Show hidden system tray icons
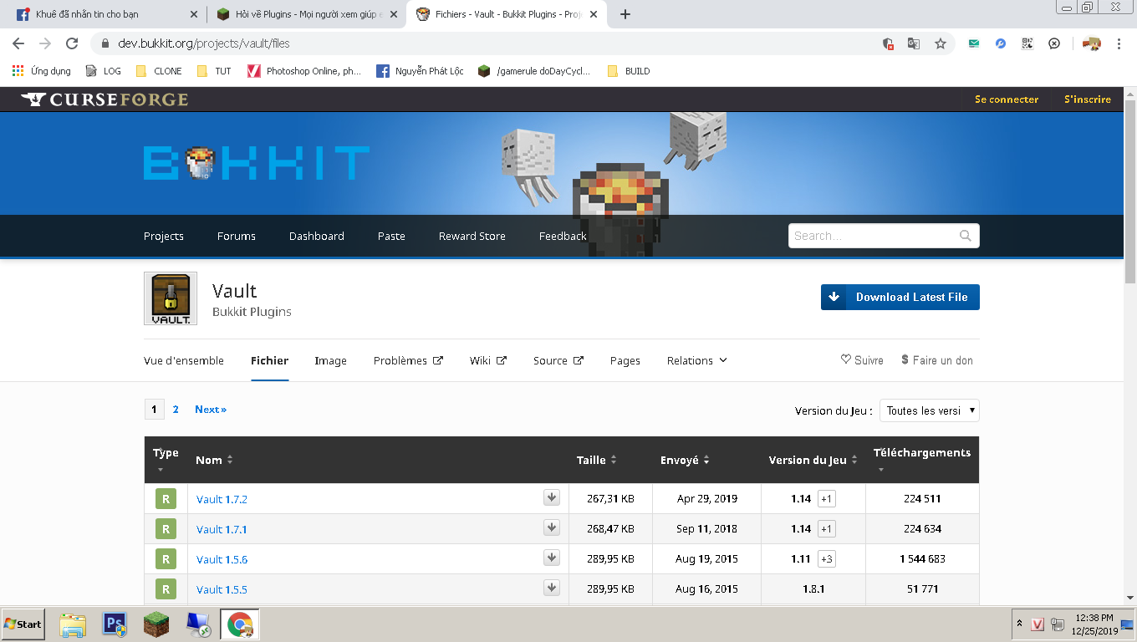Viewport: 1137px width, 642px height. coord(1019,624)
